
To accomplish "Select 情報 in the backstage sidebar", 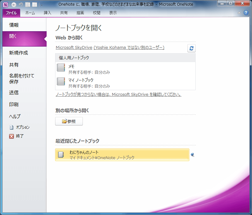I will pos(25,25).
